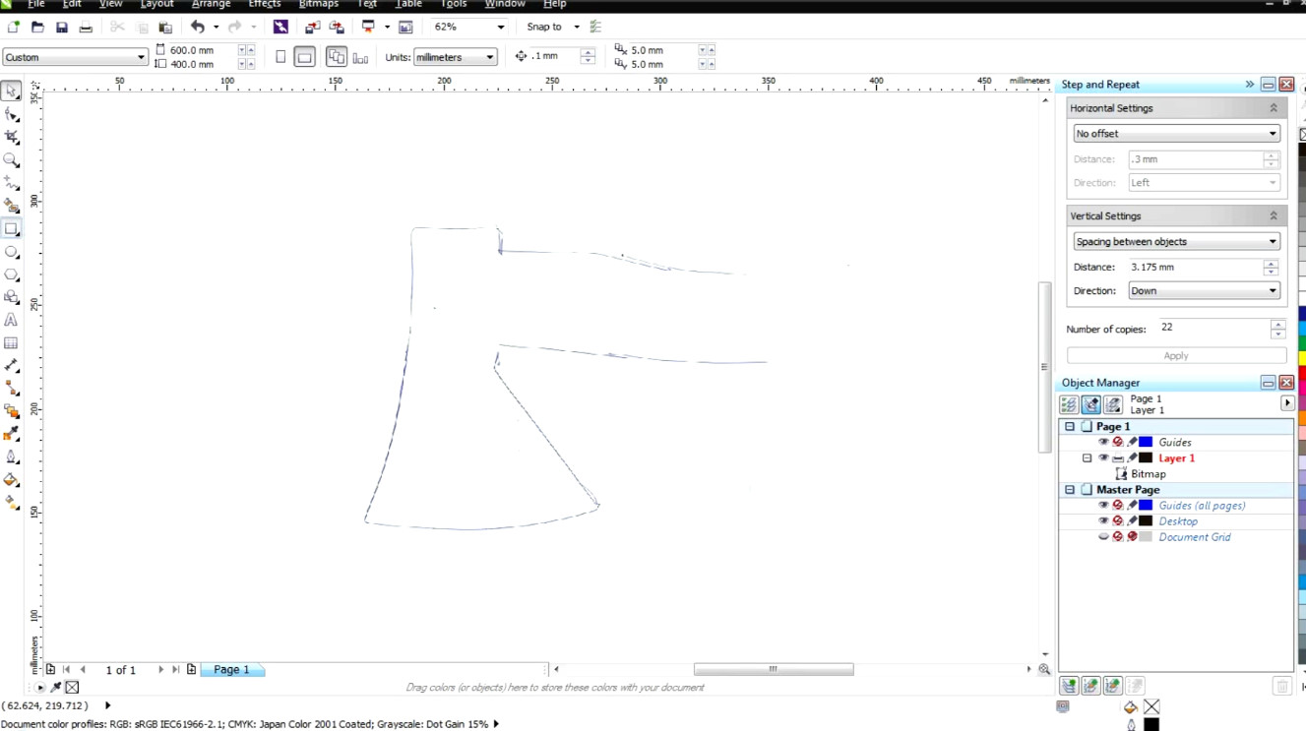Toggle printing for Layer 1
Screen dimensions: 1306x731
1118,458
